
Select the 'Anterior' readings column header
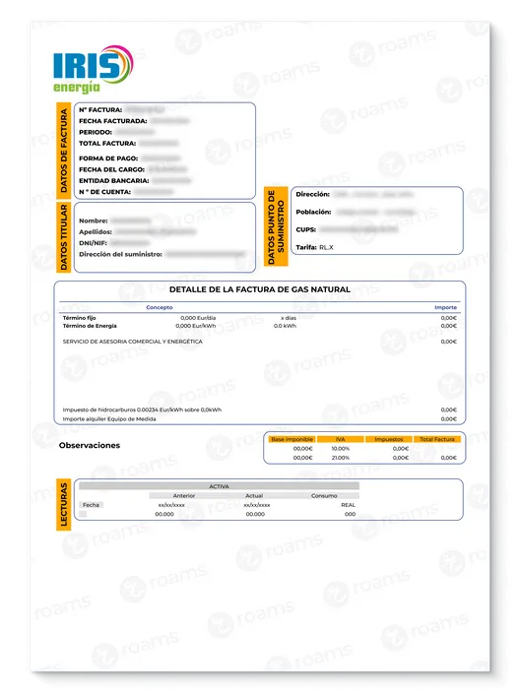[184, 496]
